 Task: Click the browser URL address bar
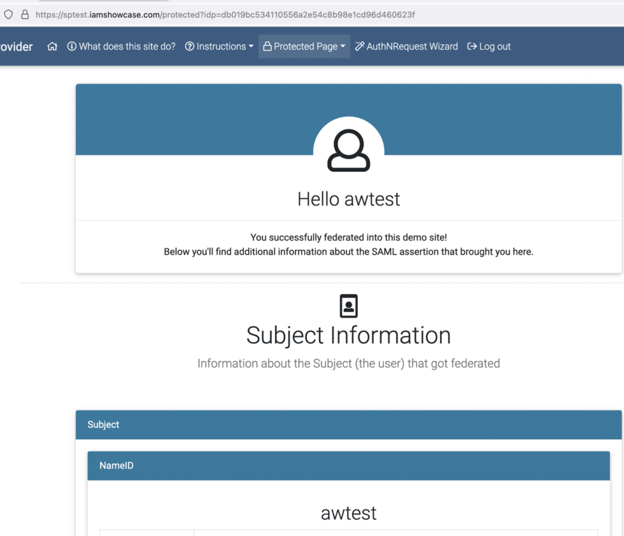click(225, 14)
